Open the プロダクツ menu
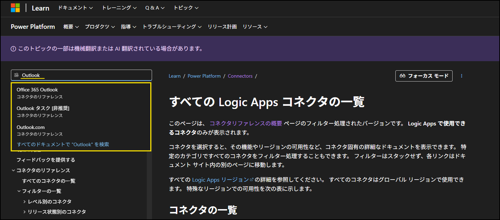500x220 pixels. pos(100,27)
